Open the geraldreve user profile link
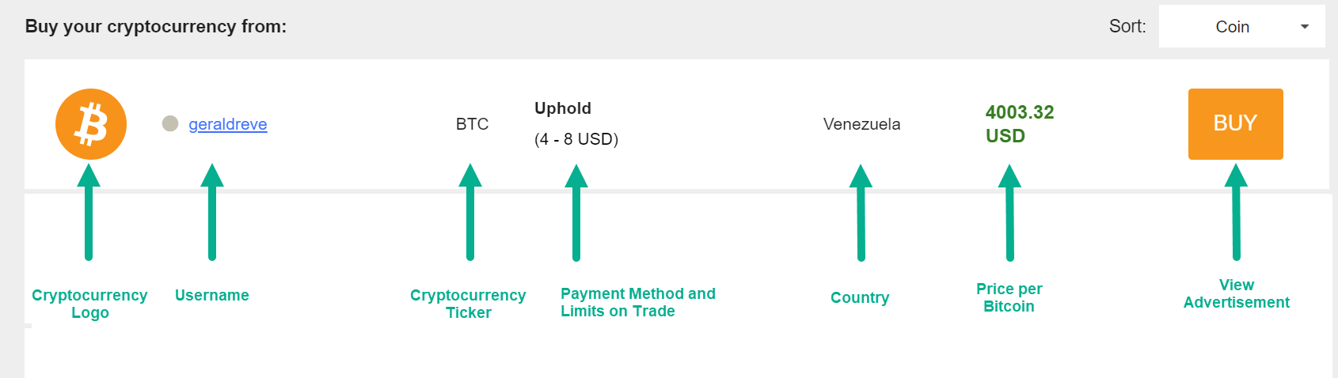Image resolution: width=1338 pixels, height=378 pixels. coord(228,124)
